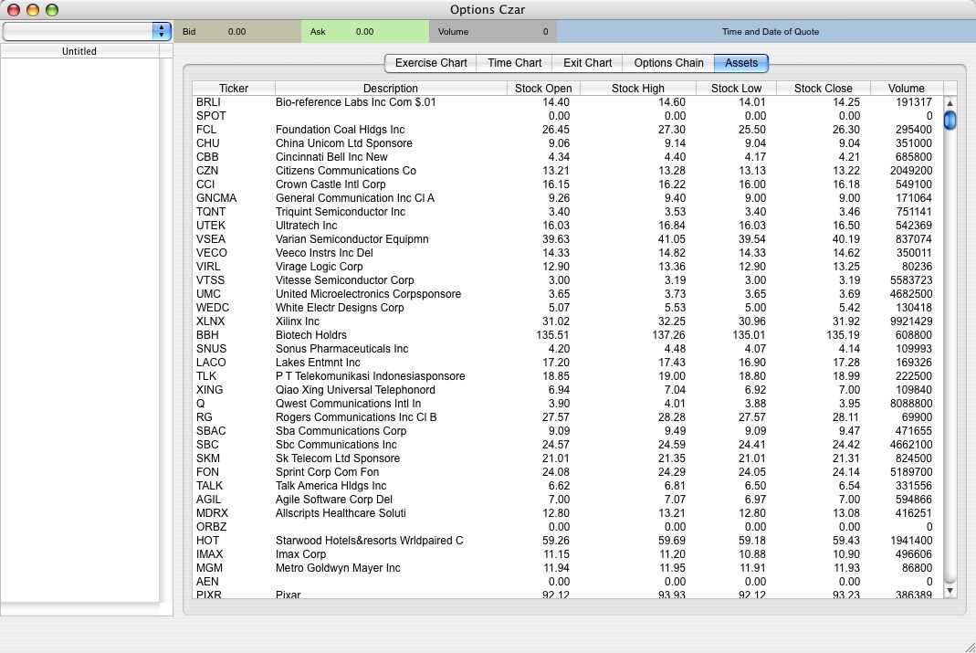Select the CHU ticker cell

coord(208,143)
